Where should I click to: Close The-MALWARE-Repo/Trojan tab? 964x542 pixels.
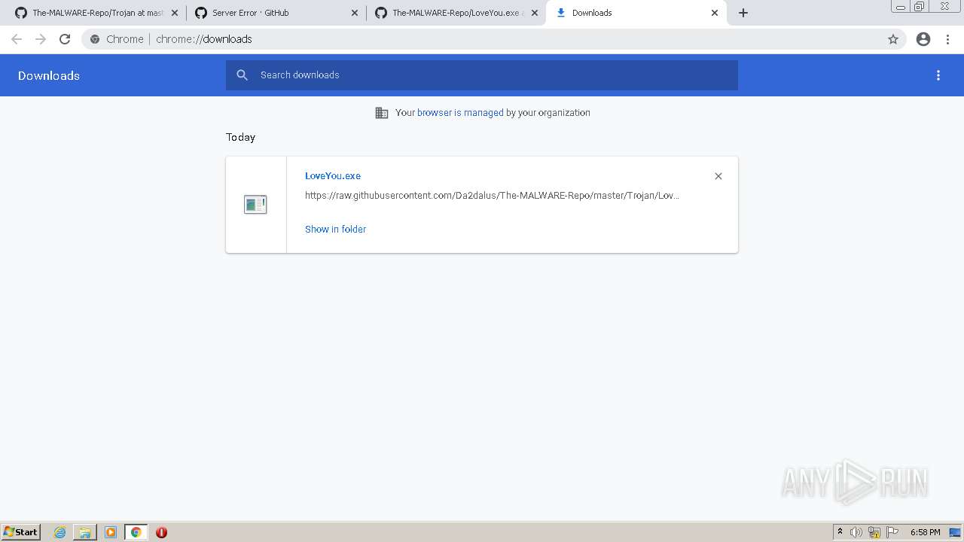(175, 13)
